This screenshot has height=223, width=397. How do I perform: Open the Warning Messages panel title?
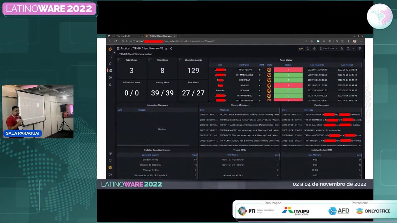(239, 105)
